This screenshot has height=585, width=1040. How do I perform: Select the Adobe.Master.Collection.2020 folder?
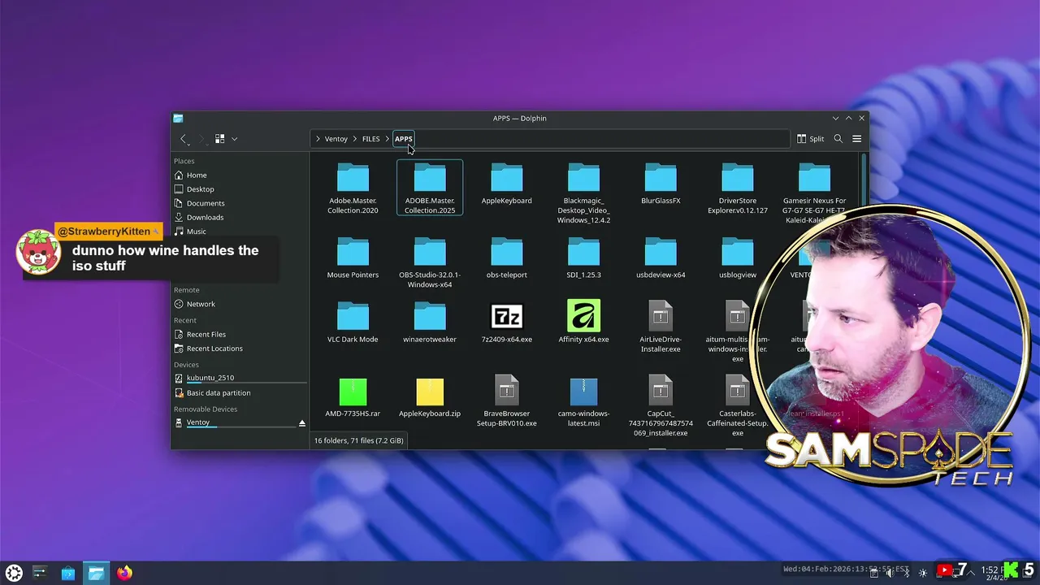353,188
